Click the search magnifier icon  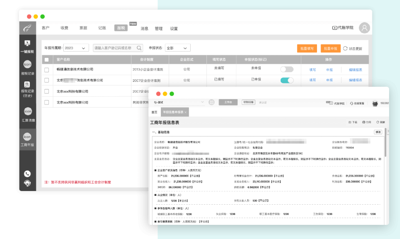139,48
